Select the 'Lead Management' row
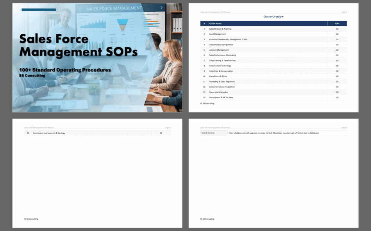371x231 pixels. click(218, 34)
